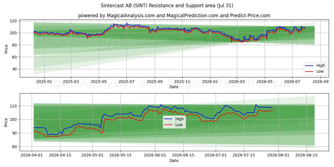Click the '2026-03' date tick on upper chart
334x167 pixels.
point(237,82)
